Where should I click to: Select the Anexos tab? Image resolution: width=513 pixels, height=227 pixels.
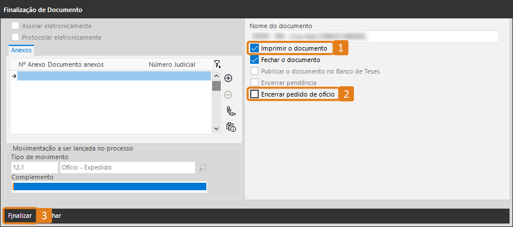tap(21, 50)
